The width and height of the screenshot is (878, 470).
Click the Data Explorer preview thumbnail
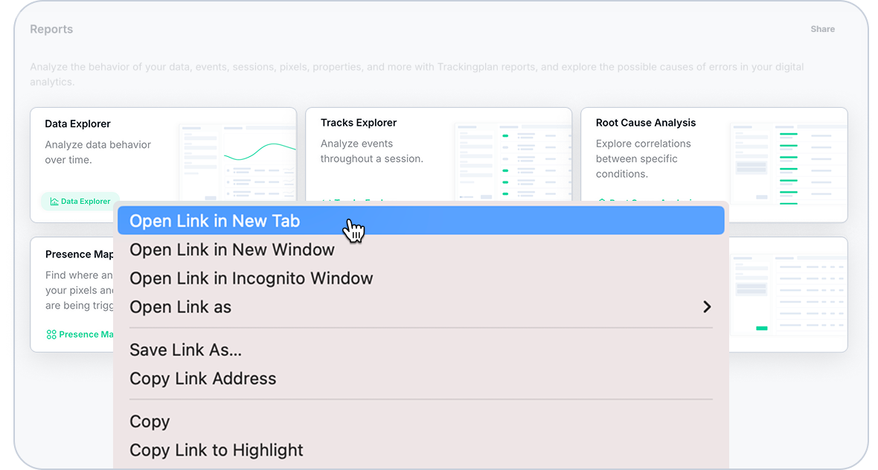237,163
